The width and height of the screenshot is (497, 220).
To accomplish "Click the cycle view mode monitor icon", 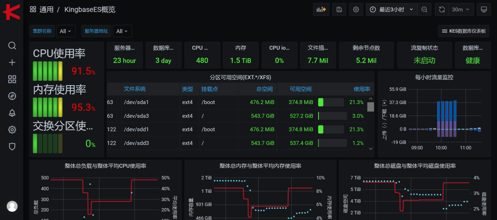I will pyautogui.click(x=484, y=10).
